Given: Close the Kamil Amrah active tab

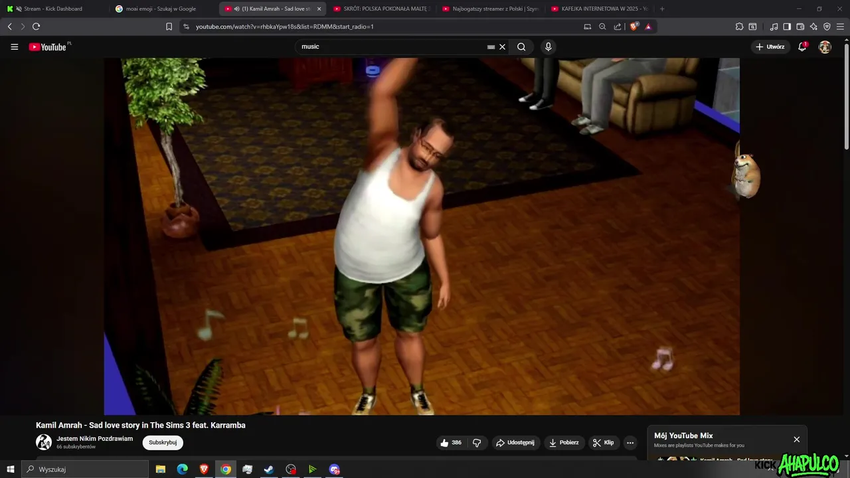Looking at the screenshot, I should click(319, 9).
